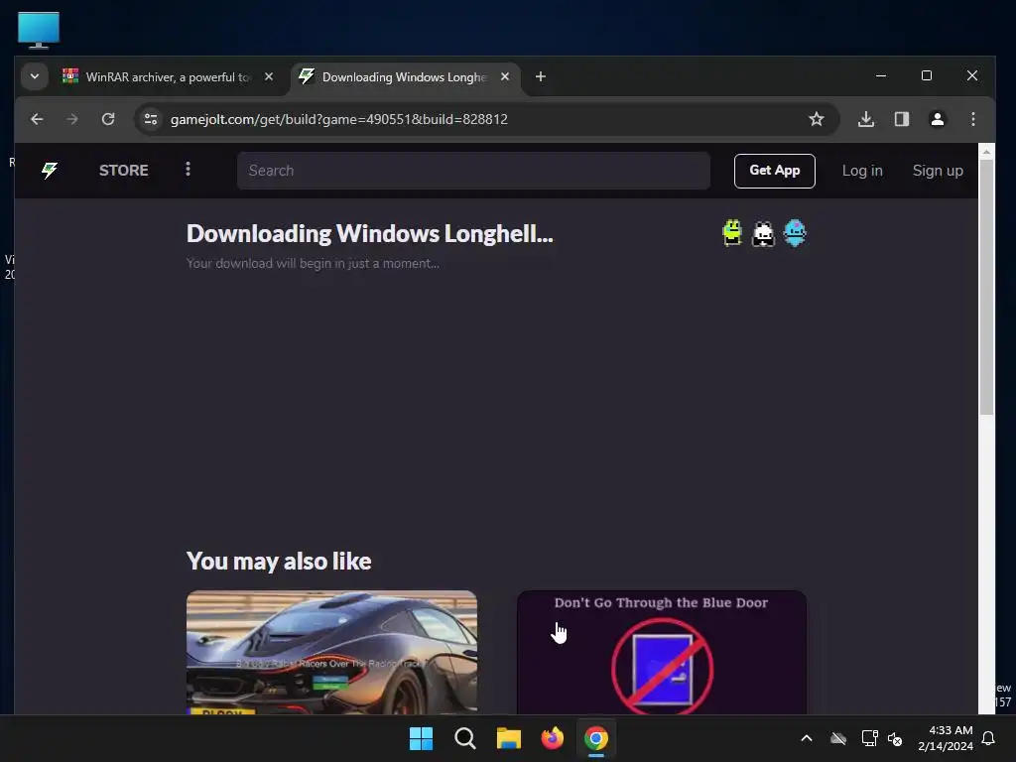Reload the Game Jolt page
The width and height of the screenshot is (1016, 762).
pyautogui.click(x=108, y=119)
